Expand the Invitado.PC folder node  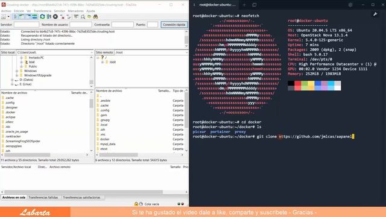(x=22, y=58)
